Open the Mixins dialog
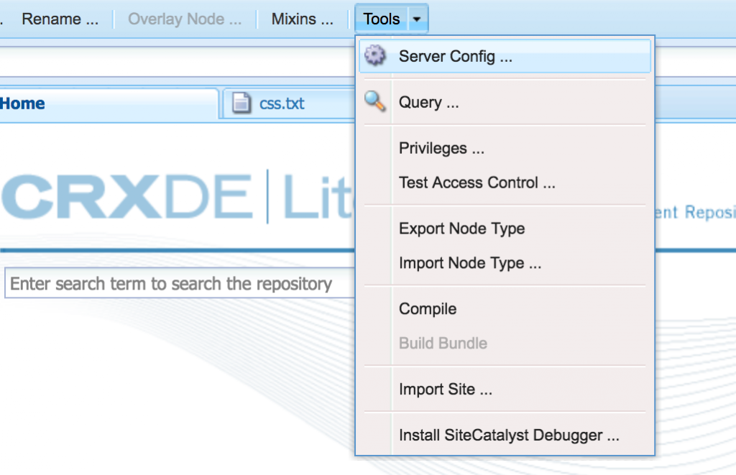736x475 pixels. click(x=302, y=19)
